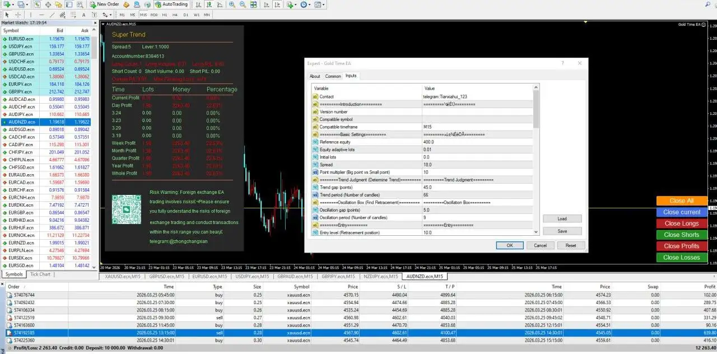Switch chart timeframe to H1
The image size is (717, 354).
[164, 15]
